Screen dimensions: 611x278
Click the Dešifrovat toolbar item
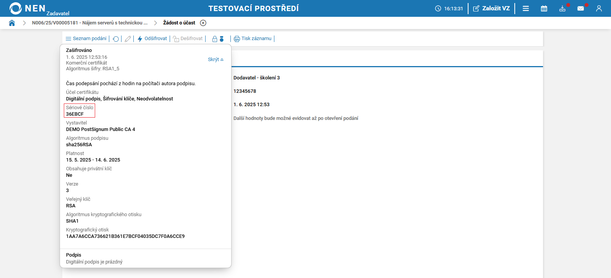188,39
